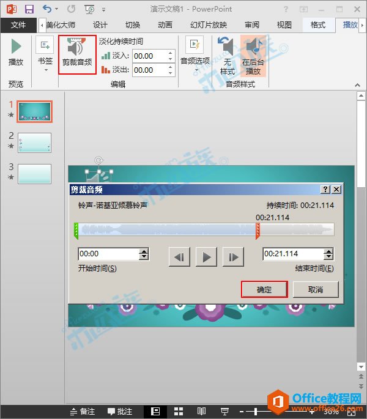Close the Trim Audio dialog with X
Viewport: 367px width, 419px height.
click(x=336, y=190)
